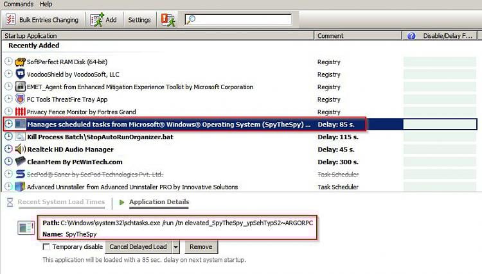
Task: Click the Realtek speaker icon
Action: [21, 149]
